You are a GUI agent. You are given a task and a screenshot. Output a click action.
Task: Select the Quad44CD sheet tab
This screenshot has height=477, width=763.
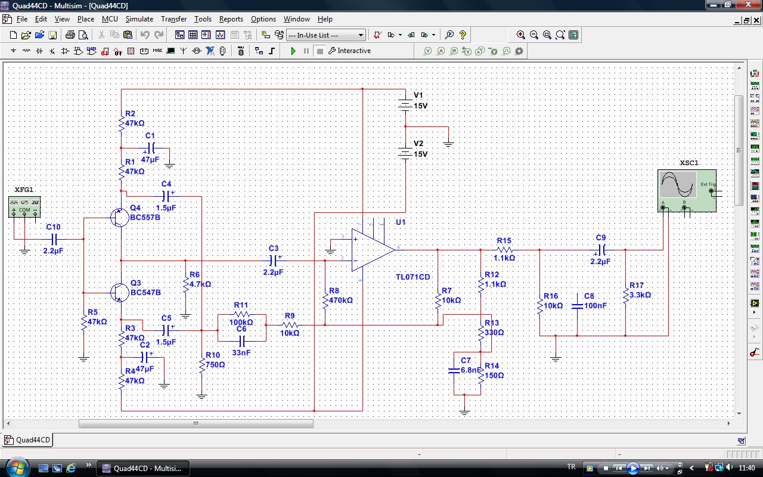pos(28,440)
